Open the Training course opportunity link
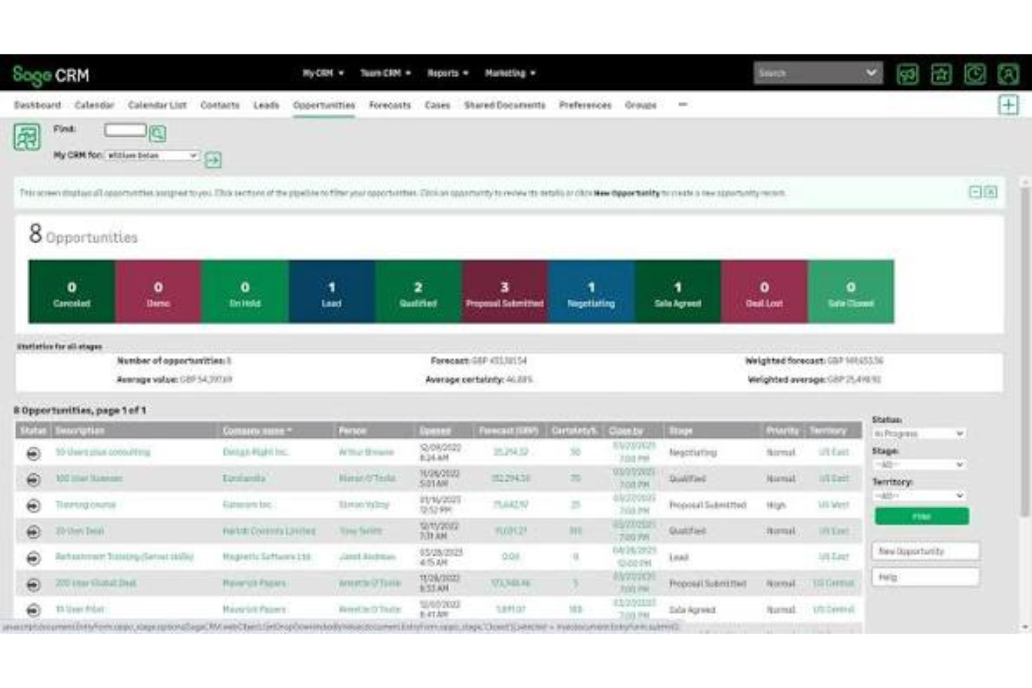This screenshot has width=1032, height=688. [x=86, y=505]
